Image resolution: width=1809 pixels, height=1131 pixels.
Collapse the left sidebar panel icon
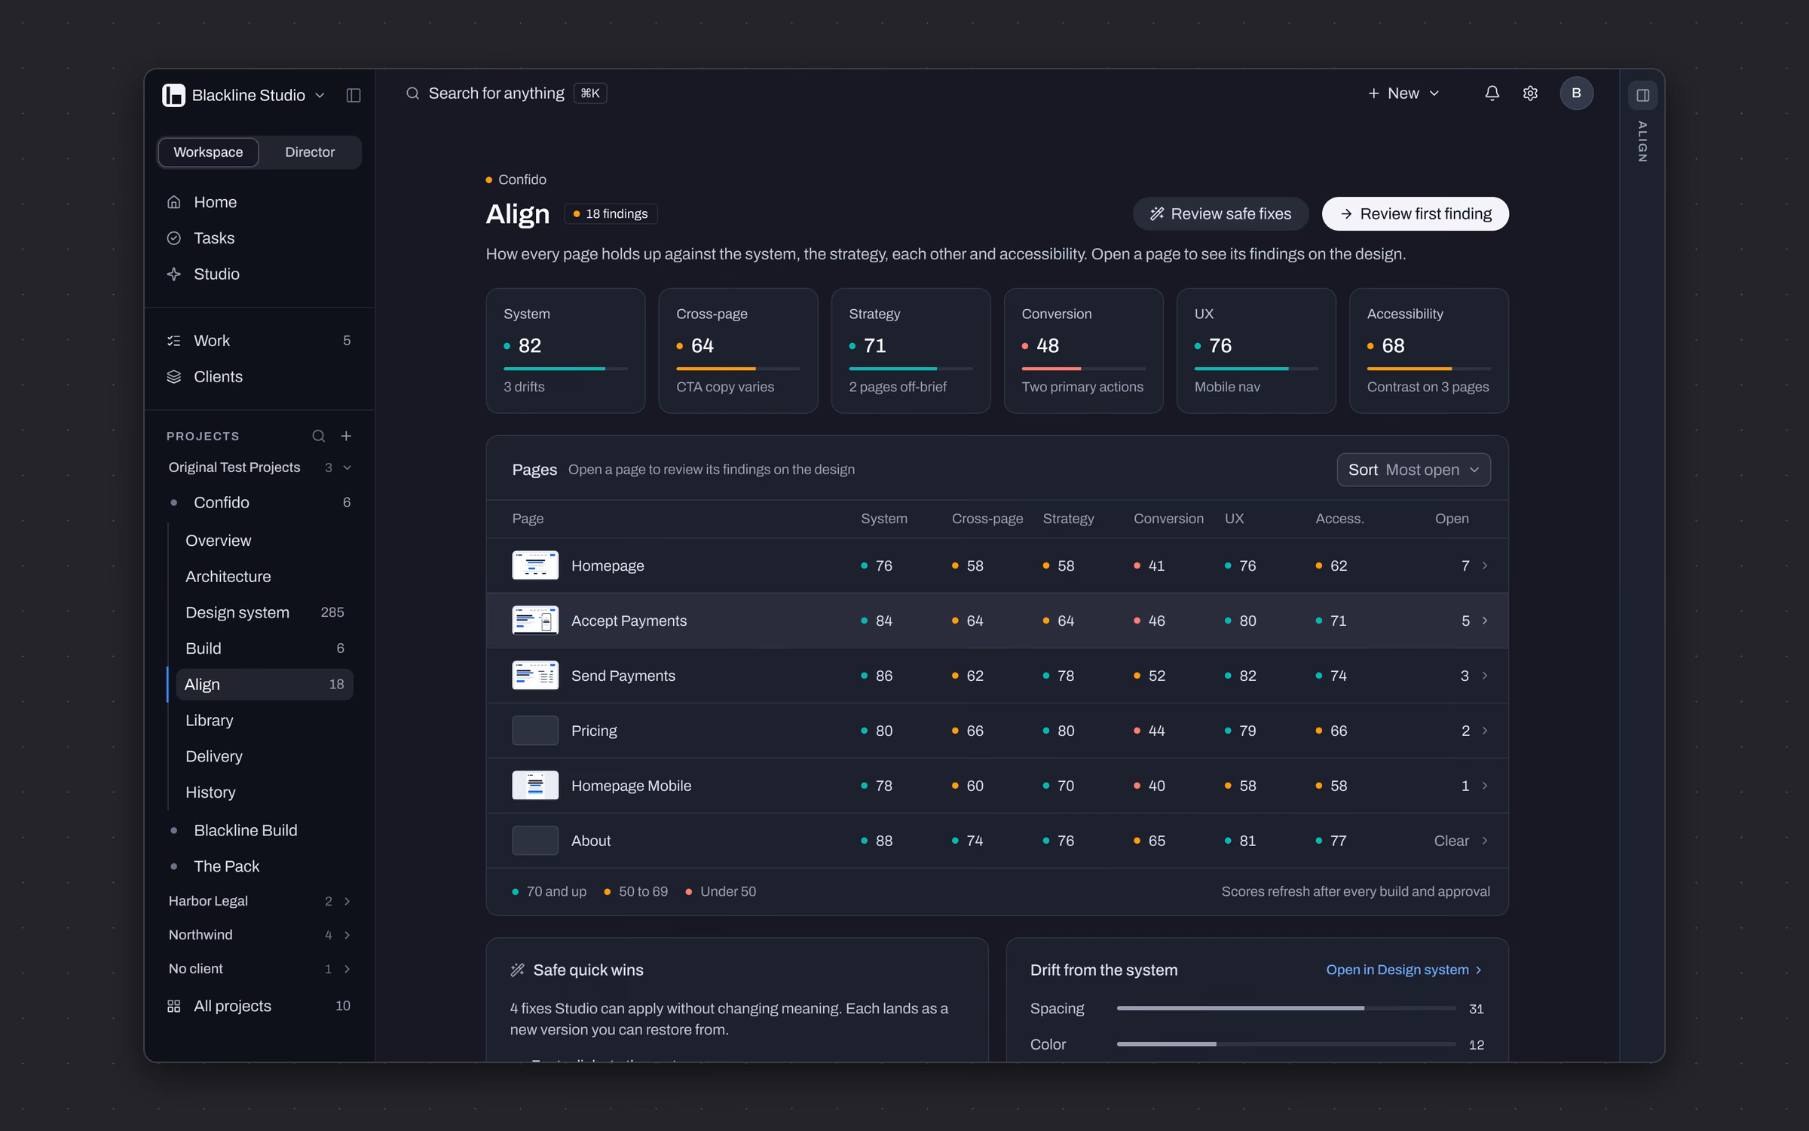coord(353,95)
